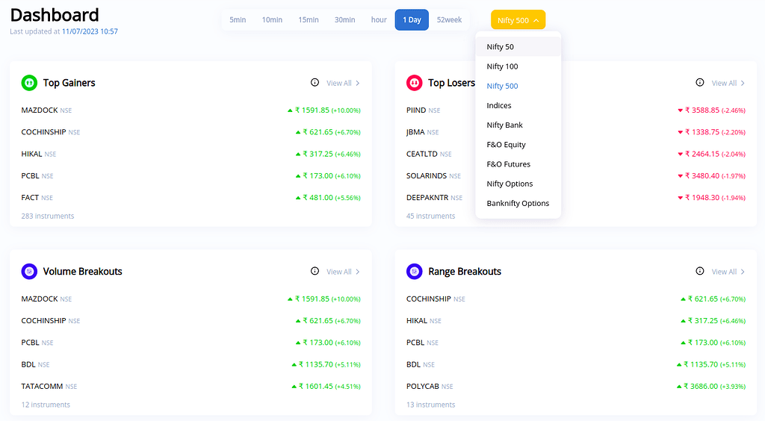Screen dimensions: 765x421
Task: Select the 1 Day timeframe
Action: pos(412,20)
